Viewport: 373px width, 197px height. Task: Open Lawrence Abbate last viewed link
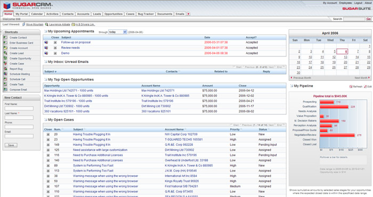click(60, 24)
